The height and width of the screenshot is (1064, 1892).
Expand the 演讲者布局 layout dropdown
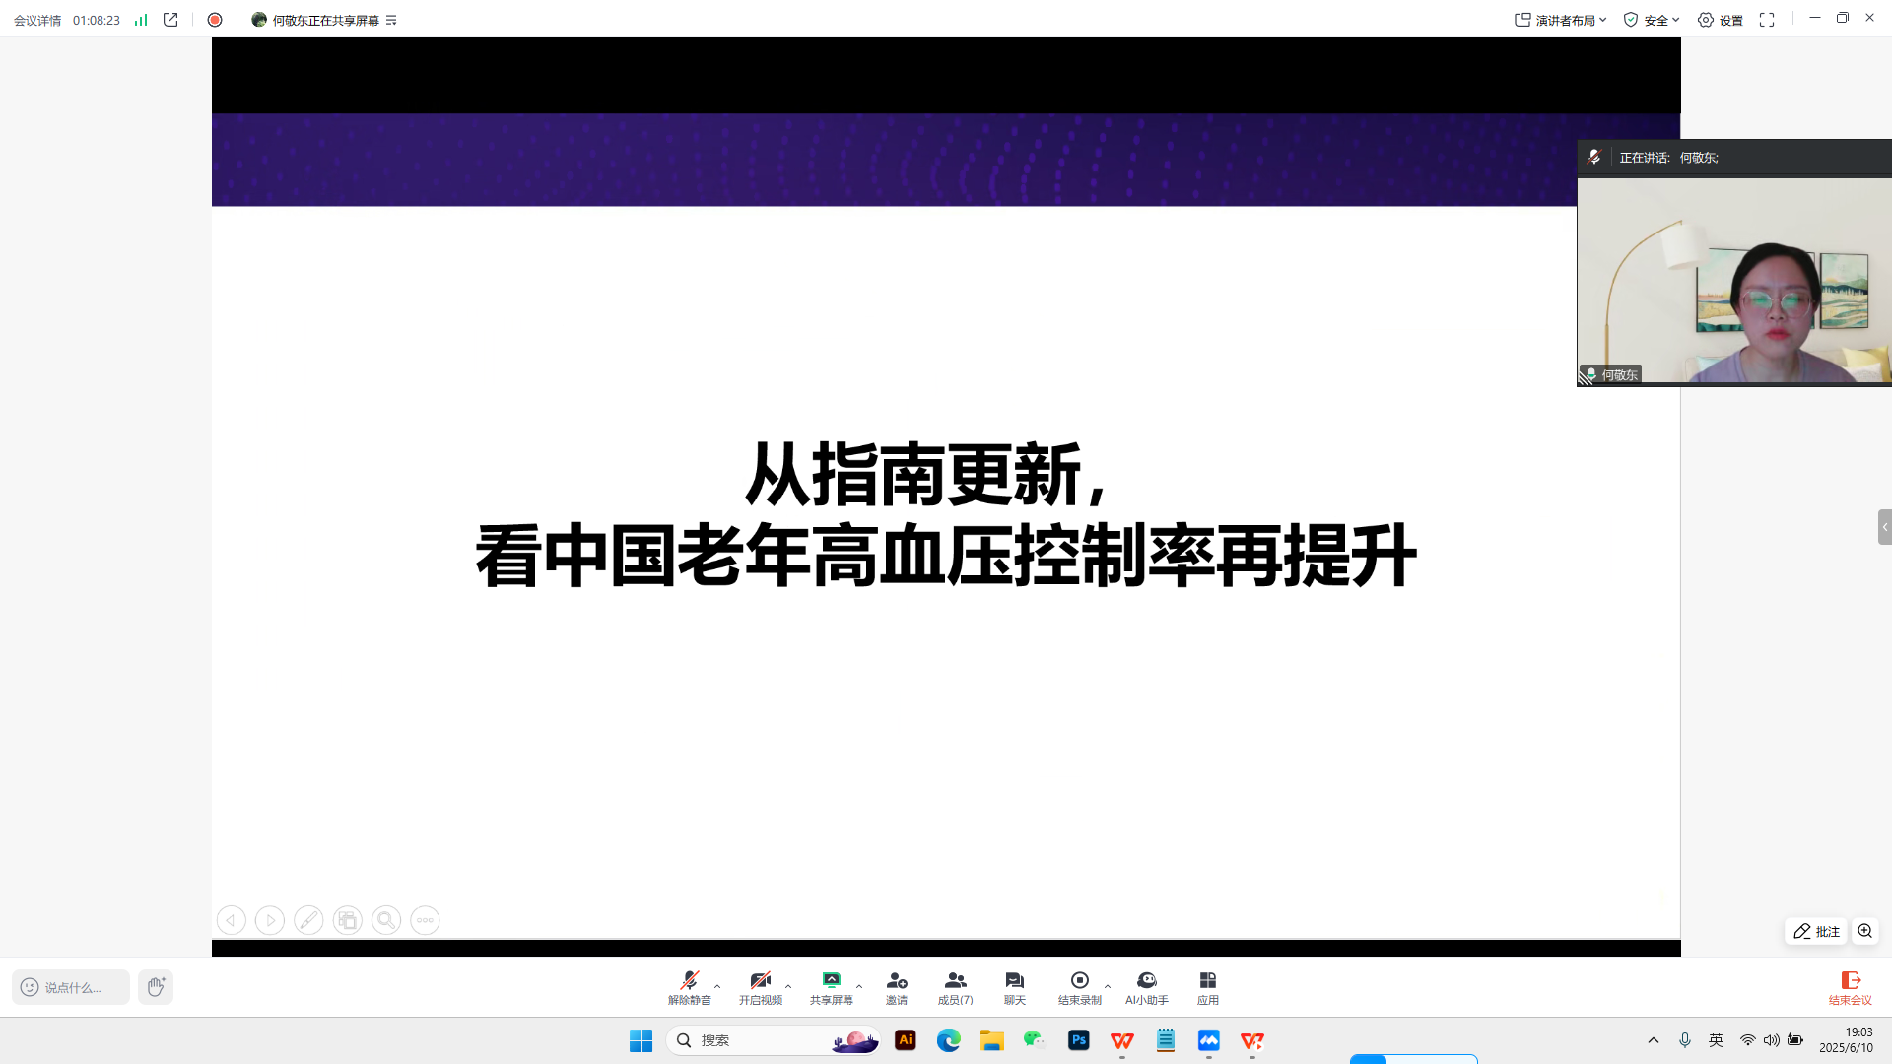(x=1560, y=19)
